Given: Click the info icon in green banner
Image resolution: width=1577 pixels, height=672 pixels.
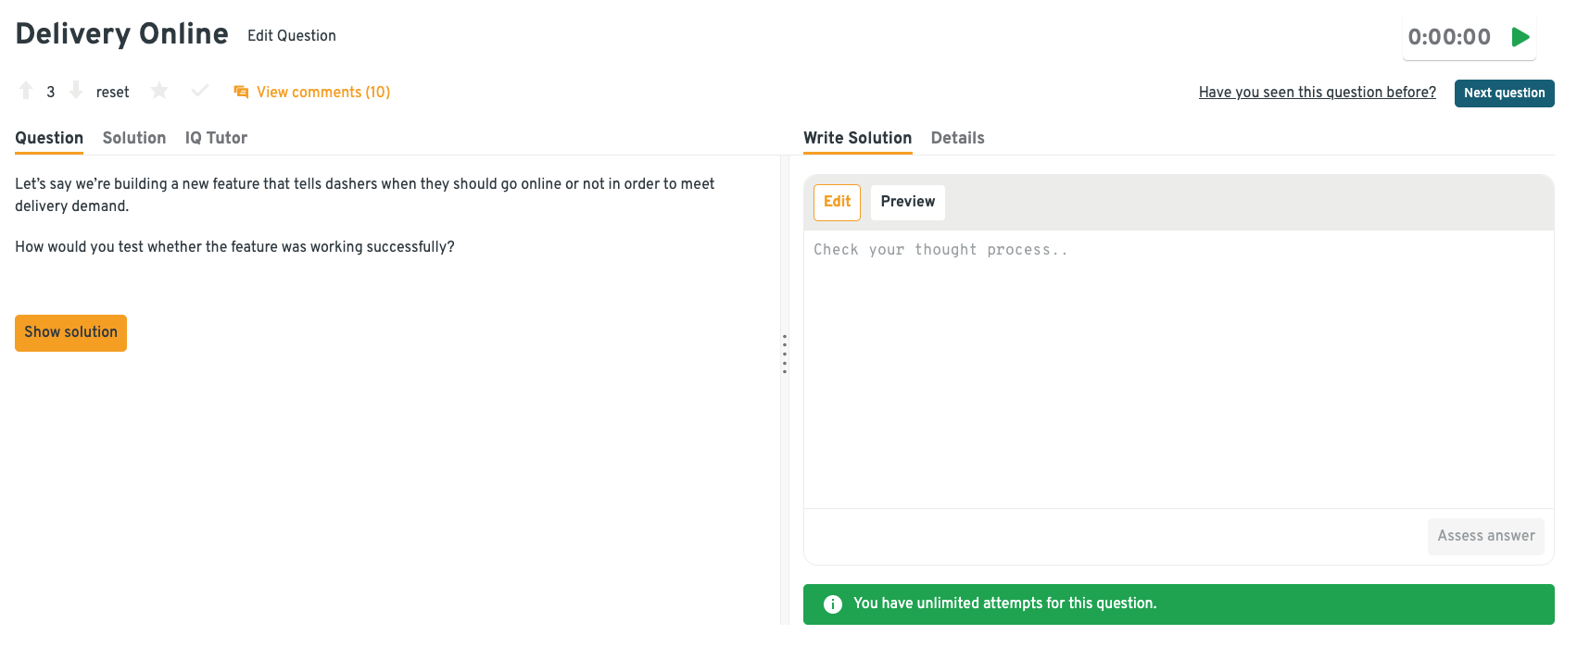Looking at the screenshot, I should [833, 604].
